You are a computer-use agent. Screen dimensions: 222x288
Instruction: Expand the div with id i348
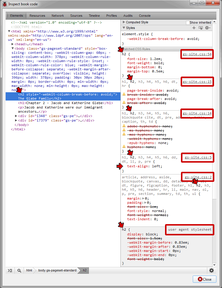[x=16, y=116]
